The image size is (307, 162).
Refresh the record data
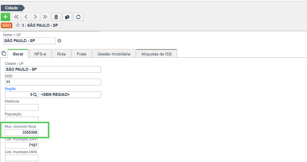[x=78, y=17]
